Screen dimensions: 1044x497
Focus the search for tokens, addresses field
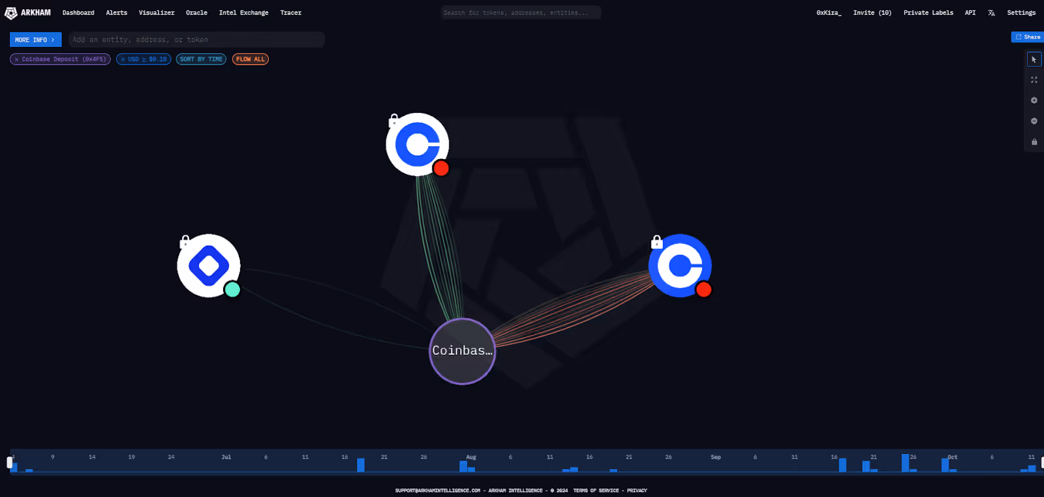coord(521,12)
